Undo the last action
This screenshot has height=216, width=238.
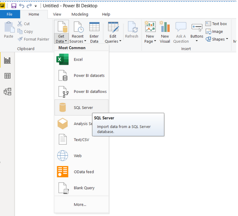click(x=22, y=6)
